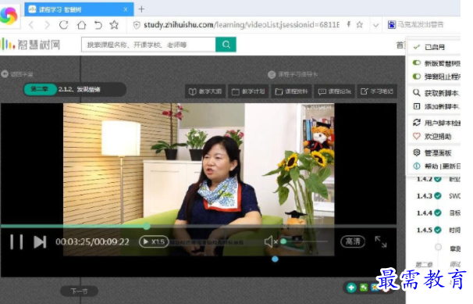The height and width of the screenshot is (304, 473).
Task: Toggle the 弹窗阻止程序 script switch
Action: [417, 77]
